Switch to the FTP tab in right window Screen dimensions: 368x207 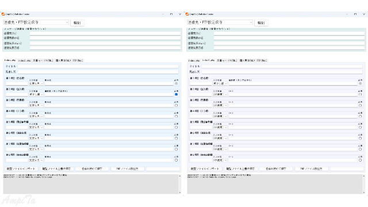pyautogui.click(x=262, y=60)
